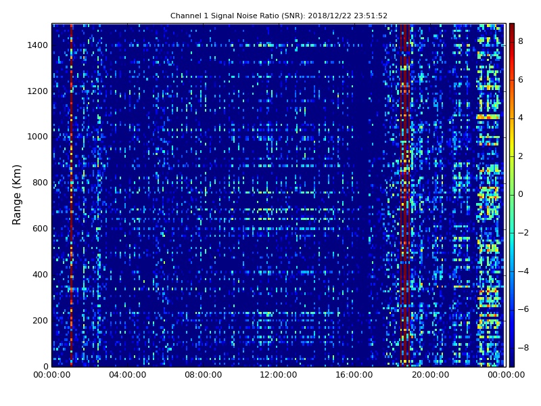Click the 0 tick on Range axis

[x=45, y=366]
